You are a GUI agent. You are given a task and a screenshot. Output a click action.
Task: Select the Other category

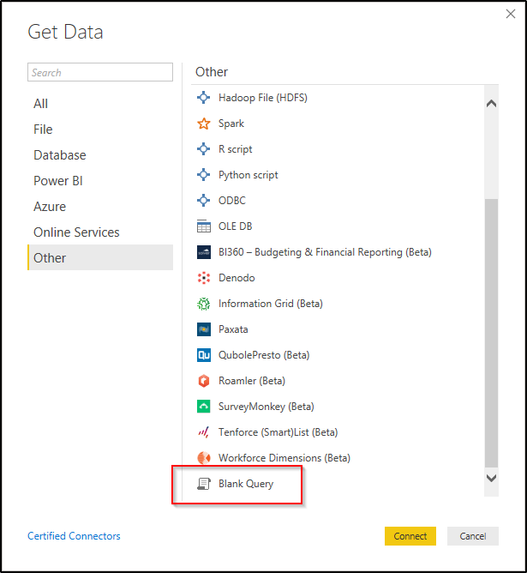100,257
